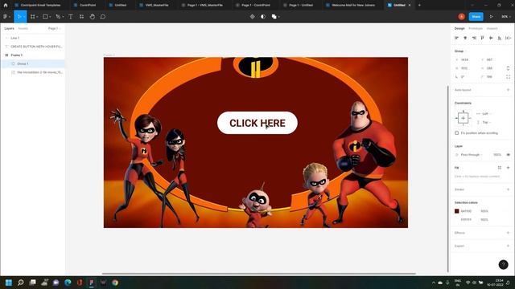Image resolution: width=515 pixels, height=289 pixels.
Task: Click the Align right icon
Action: (x=474, y=38)
